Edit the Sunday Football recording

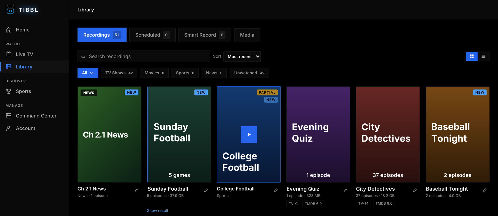click(x=206, y=190)
